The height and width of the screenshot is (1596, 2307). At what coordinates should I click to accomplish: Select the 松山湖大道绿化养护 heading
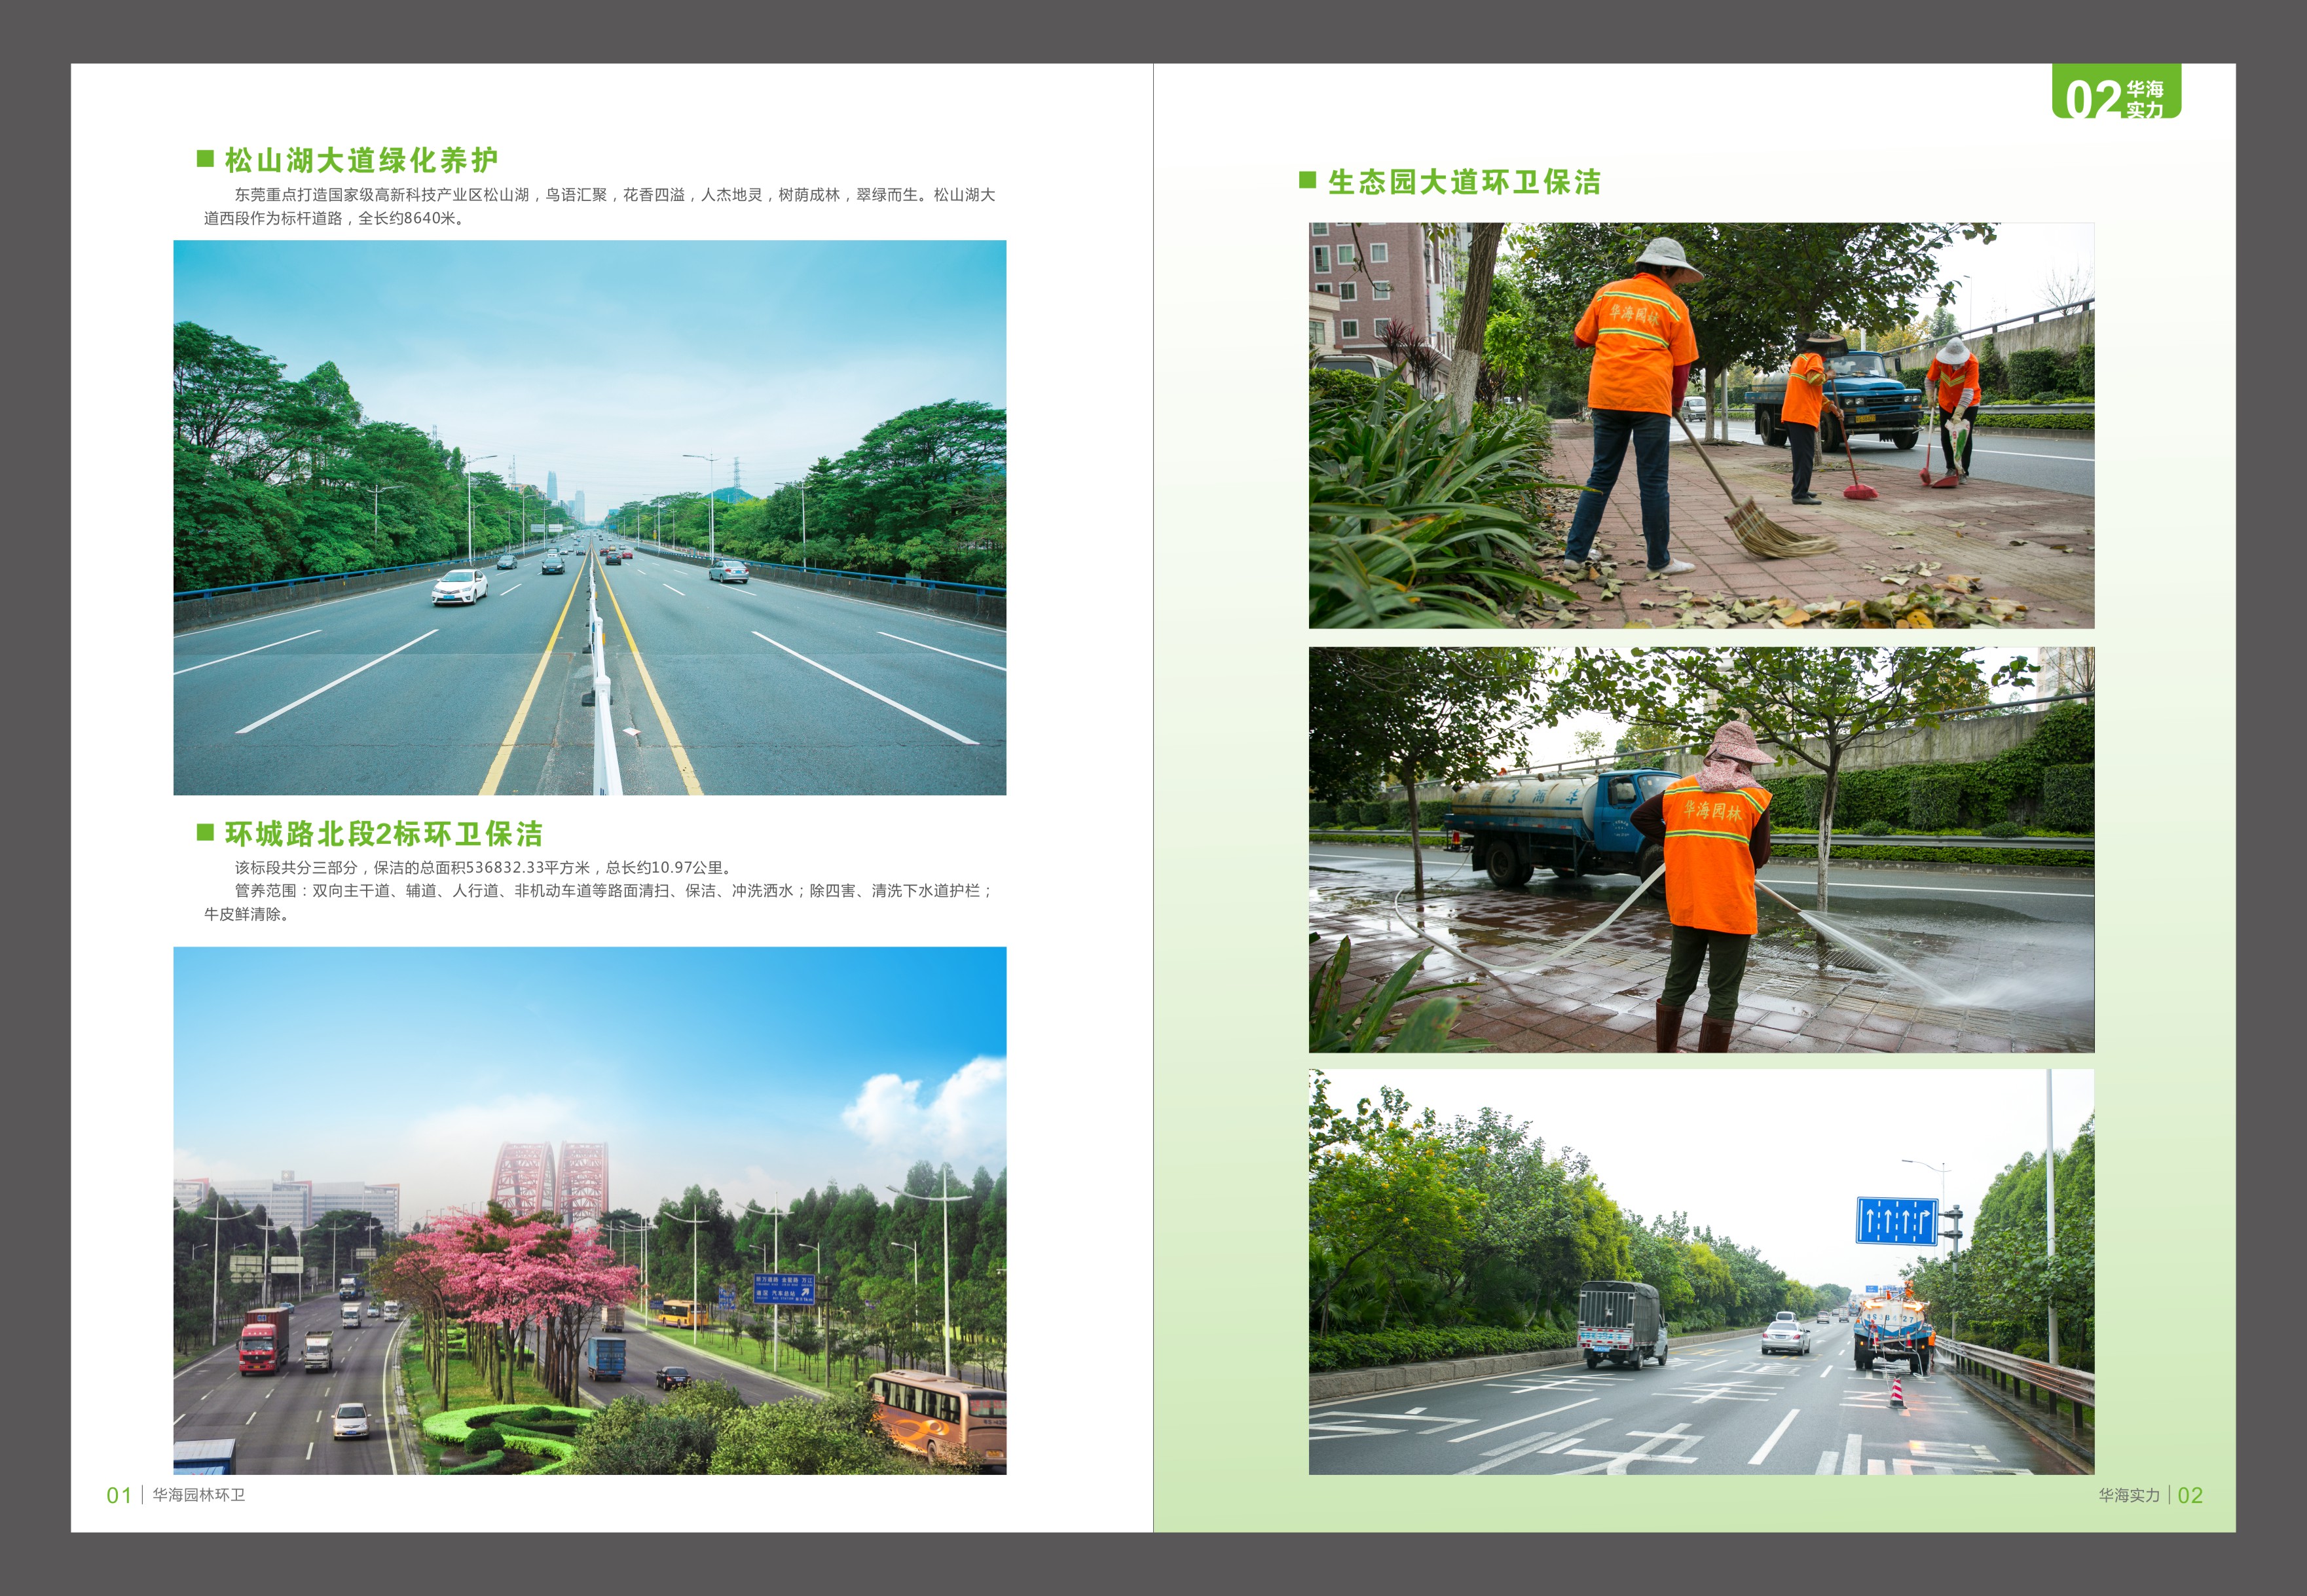pyautogui.click(x=360, y=160)
